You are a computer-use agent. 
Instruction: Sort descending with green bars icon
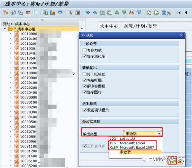124,13
